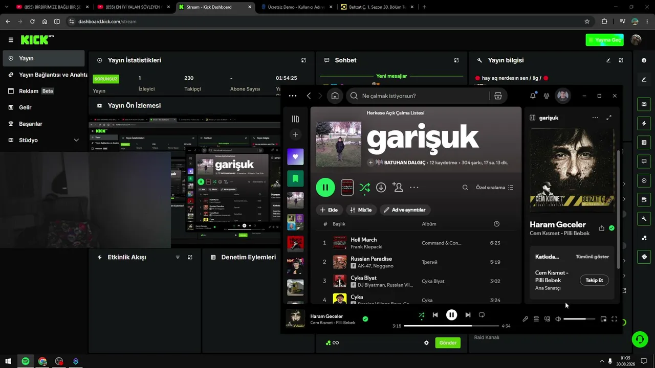
Task: Expand the now playing view
Action: [609, 118]
